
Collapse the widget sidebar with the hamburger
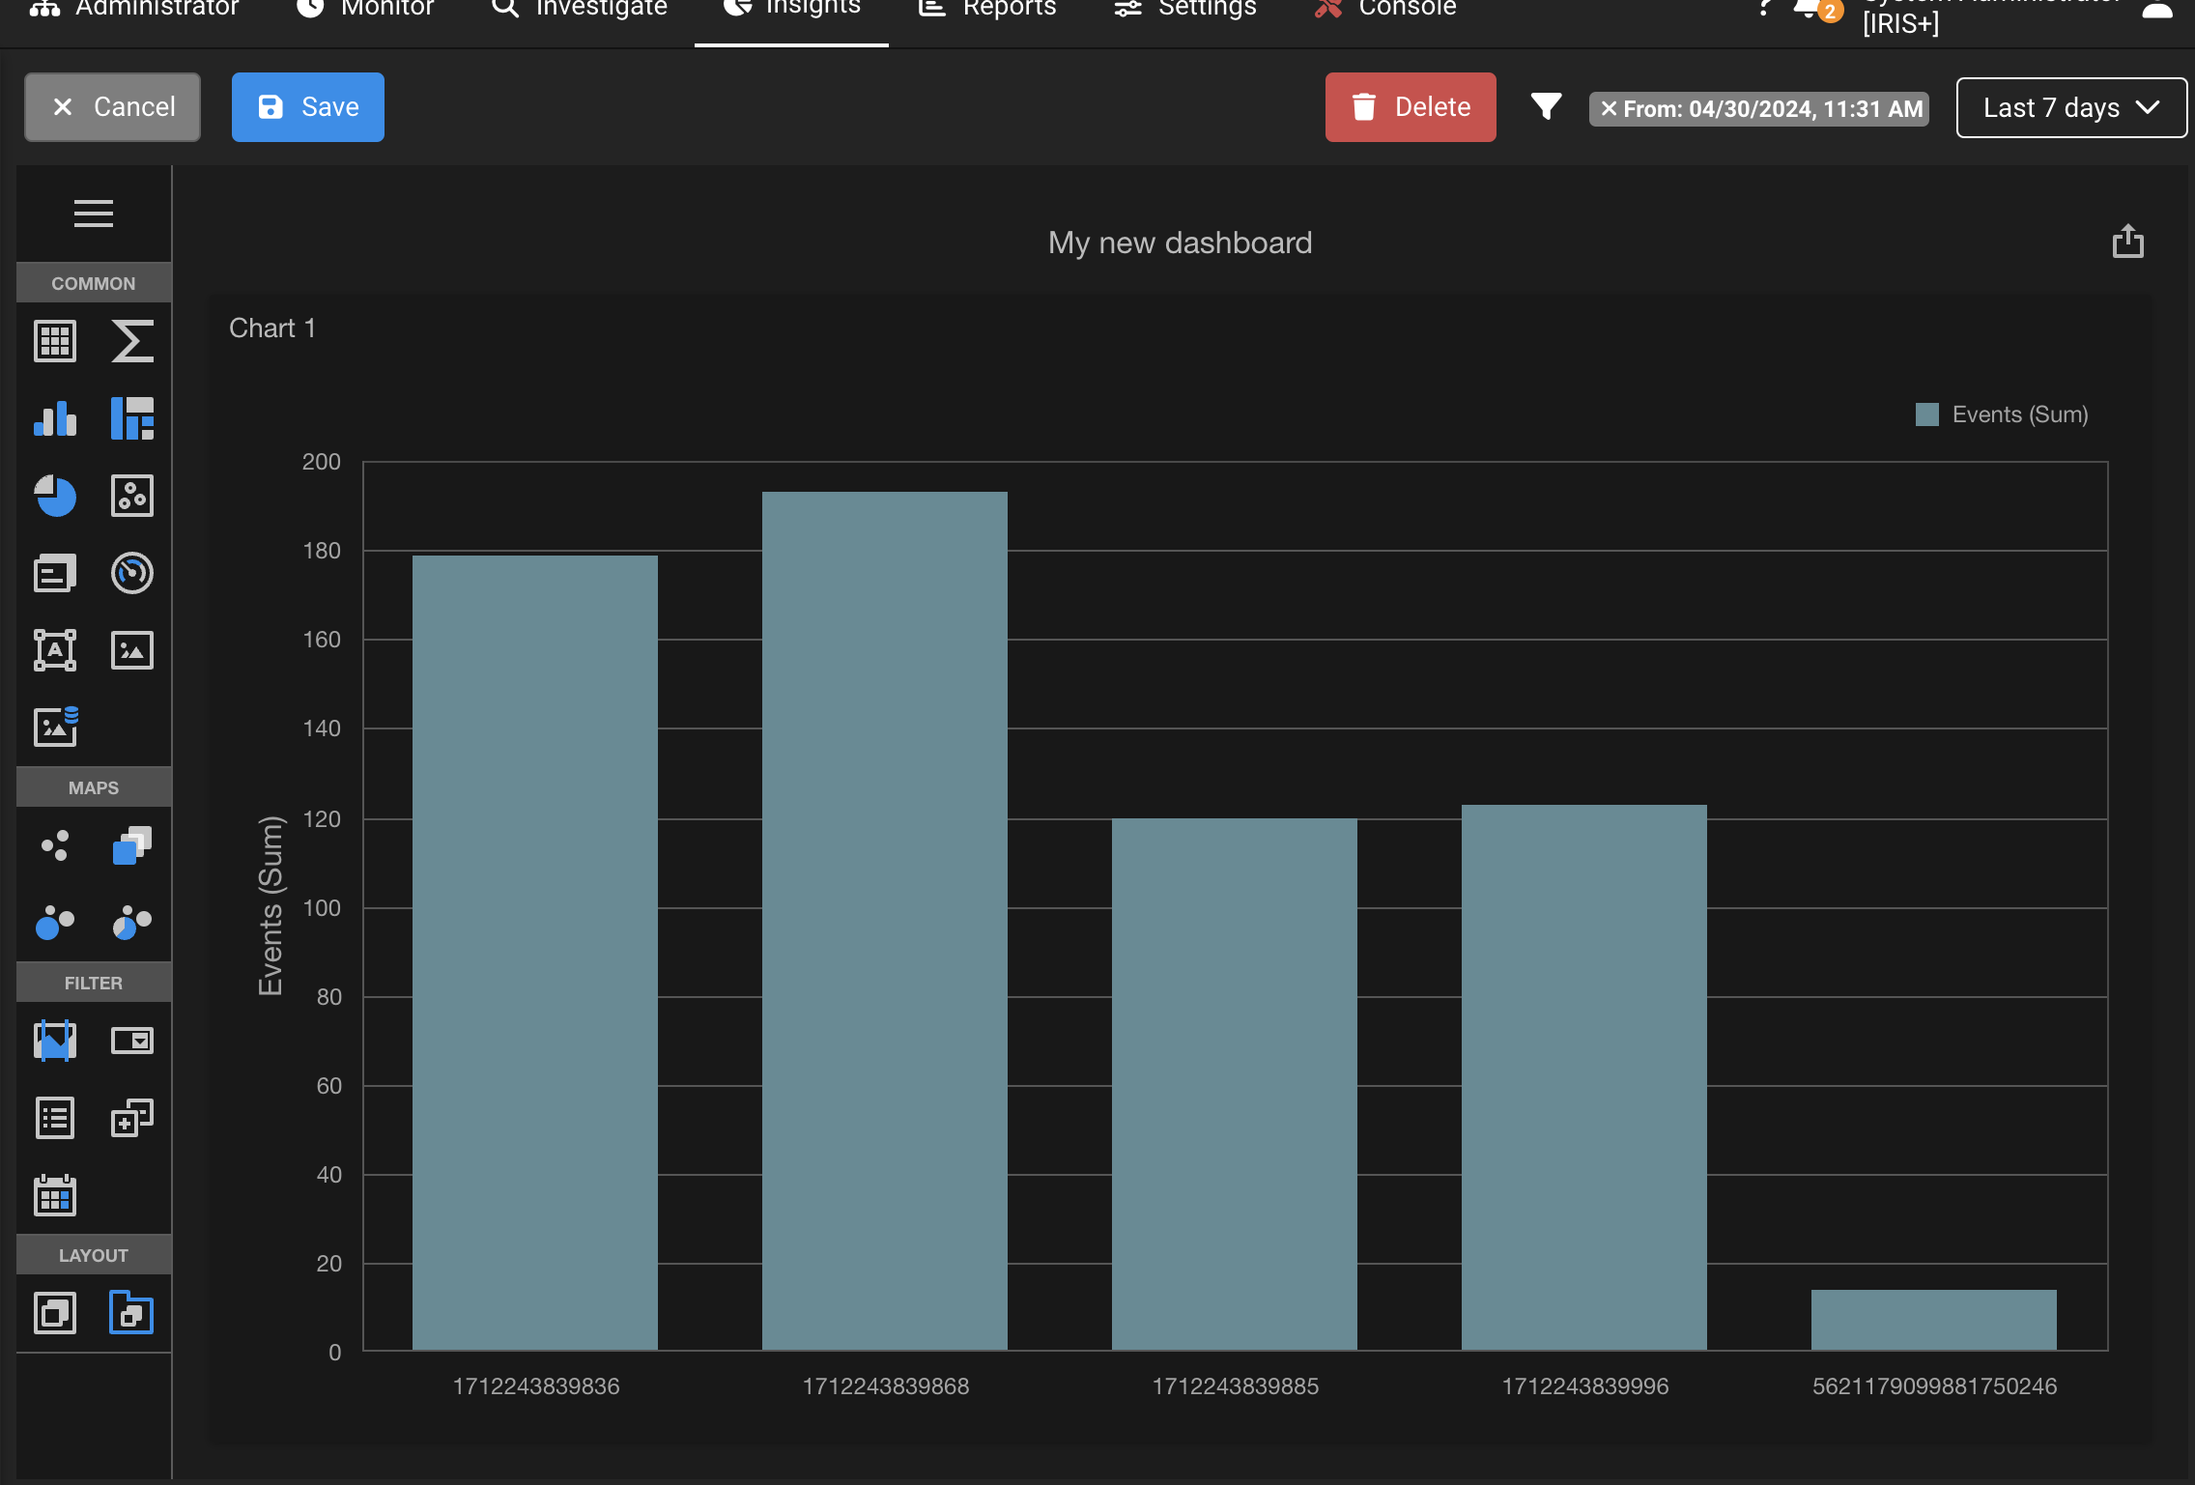[x=94, y=214]
